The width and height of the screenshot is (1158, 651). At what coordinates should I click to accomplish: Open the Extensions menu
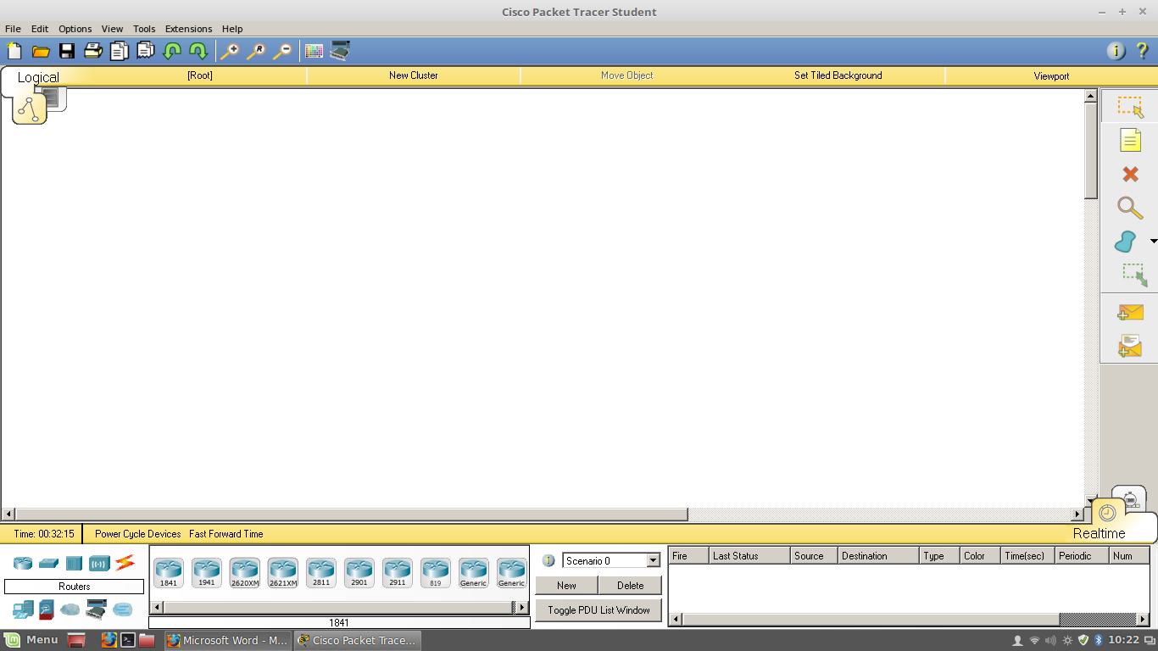[188, 28]
